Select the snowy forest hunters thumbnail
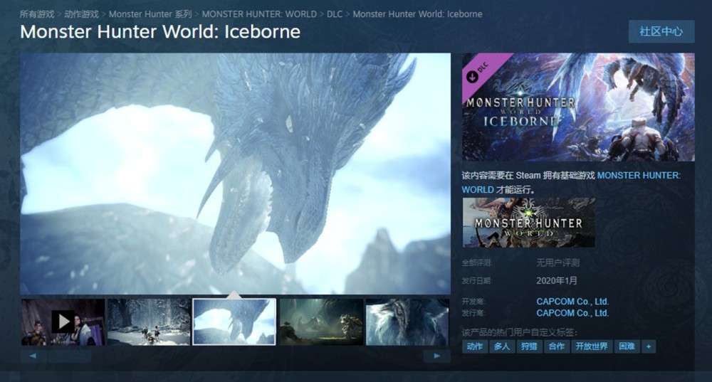712x382 pixels. [x=149, y=322]
